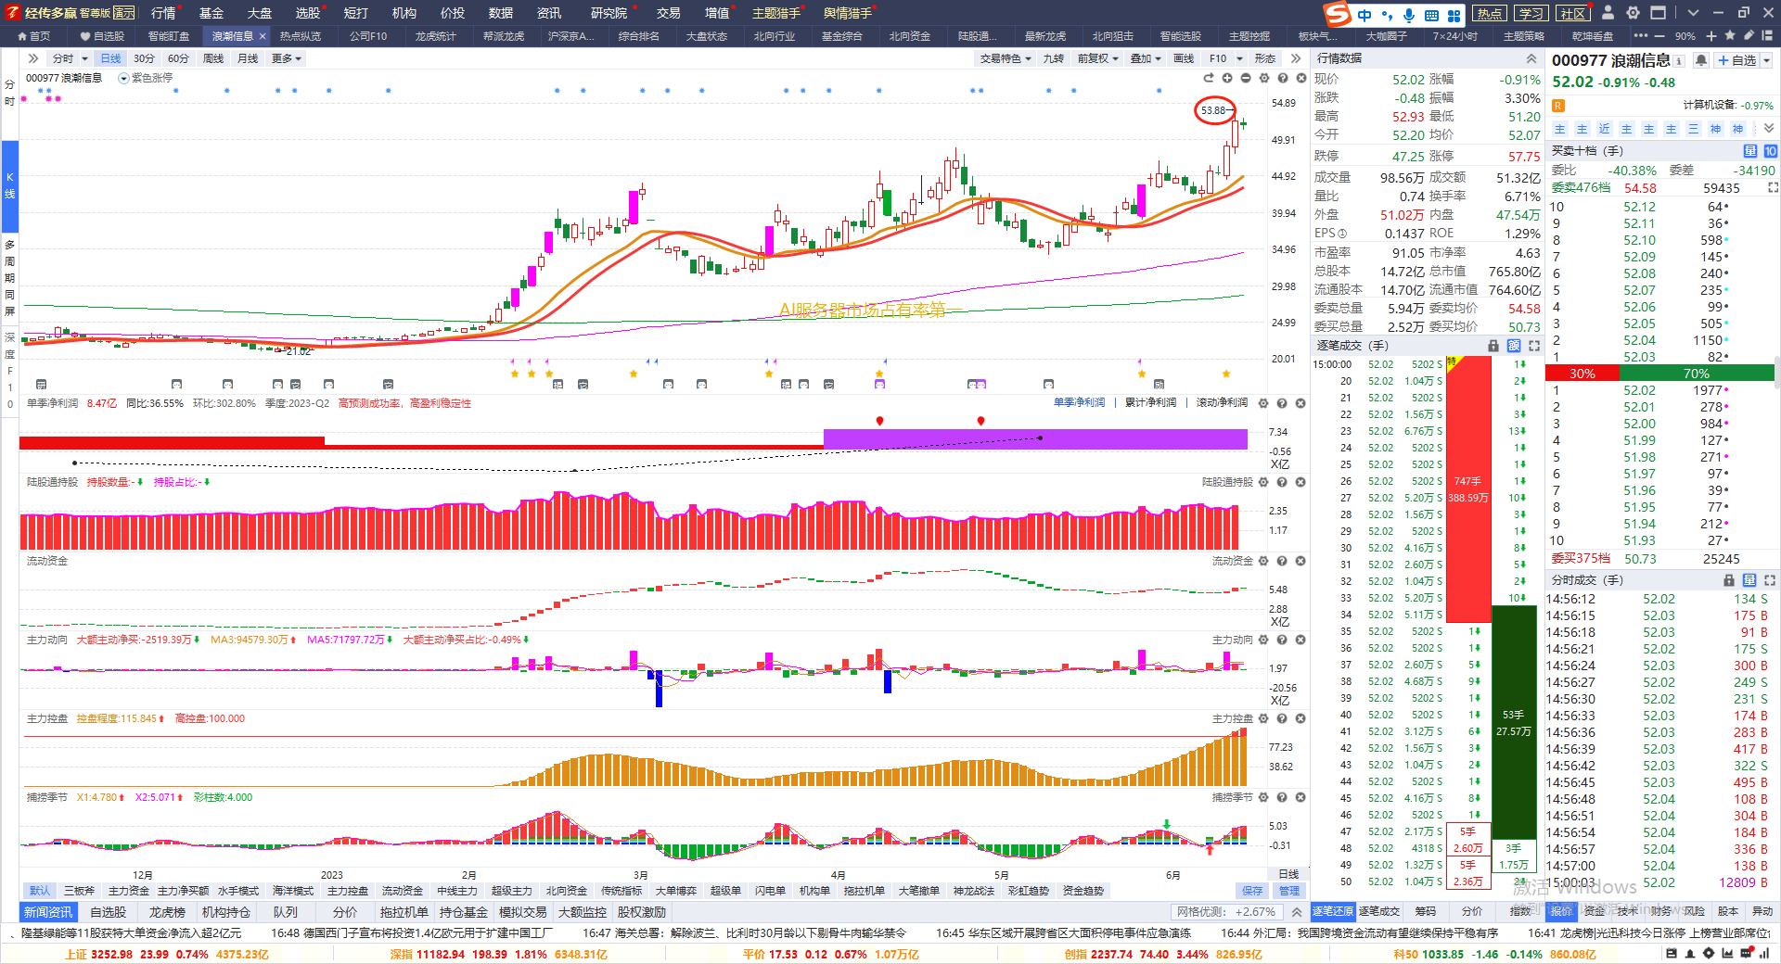Open the stock info 'i' icon
Screen dimensions: 1781x964
pyautogui.click(x=1679, y=61)
